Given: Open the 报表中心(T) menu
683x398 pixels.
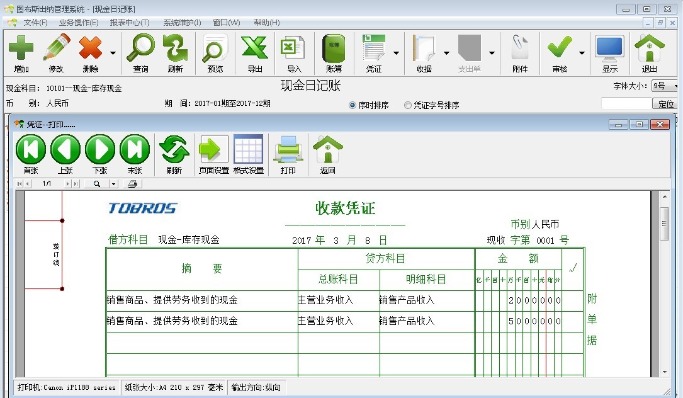Looking at the screenshot, I should click(130, 22).
